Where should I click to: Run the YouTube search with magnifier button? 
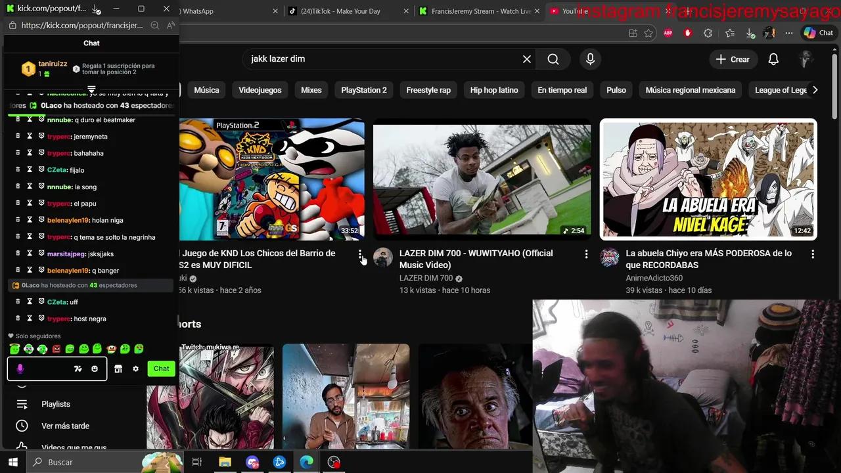(553, 59)
